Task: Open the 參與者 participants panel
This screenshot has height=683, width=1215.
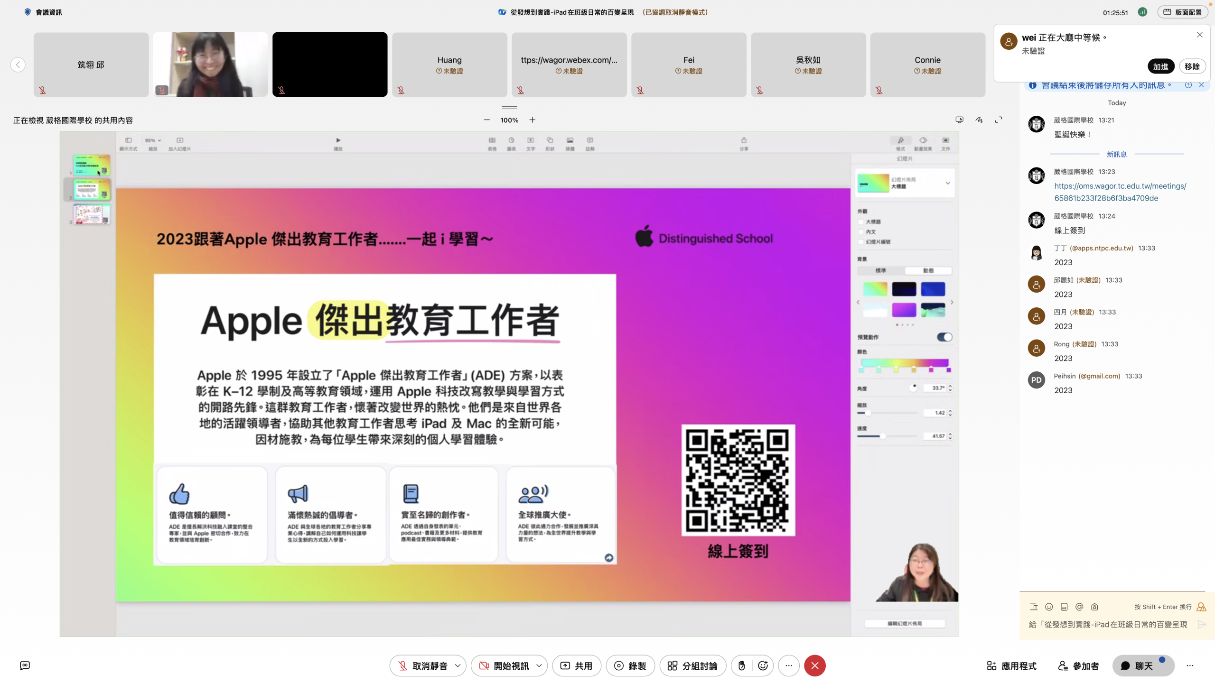Action: click(x=1078, y=665)
